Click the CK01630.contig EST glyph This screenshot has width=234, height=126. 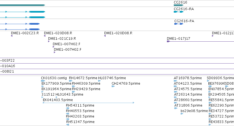43,81
